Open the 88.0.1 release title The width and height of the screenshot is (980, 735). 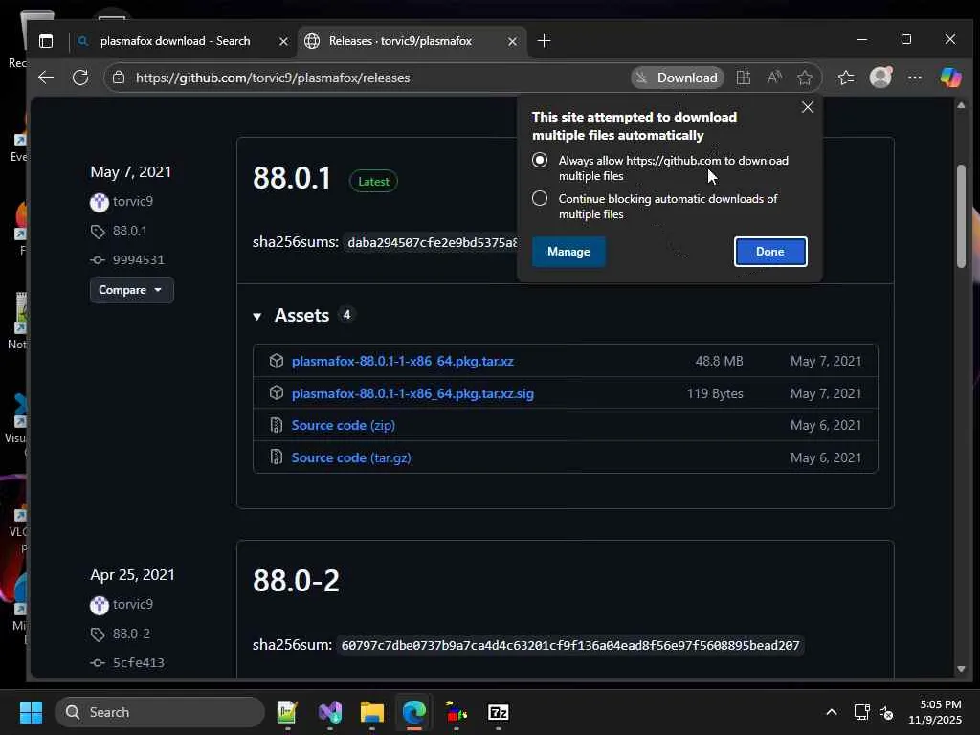[292, 177]
